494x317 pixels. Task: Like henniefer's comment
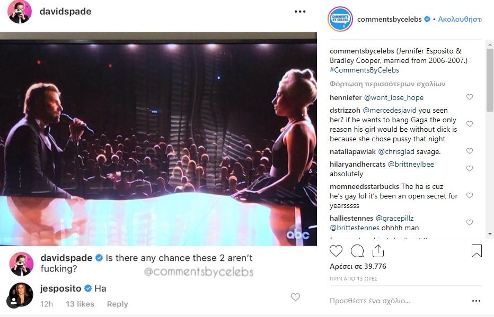[469, 97]
